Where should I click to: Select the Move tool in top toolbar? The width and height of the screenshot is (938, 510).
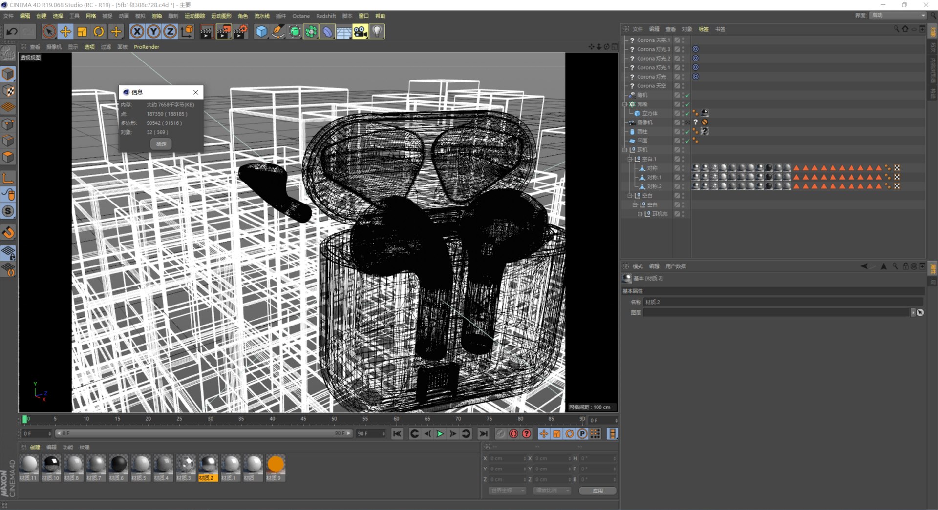click(65, 32)
